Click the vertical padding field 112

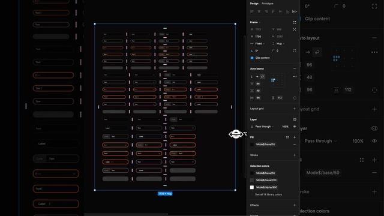[280, 98]
